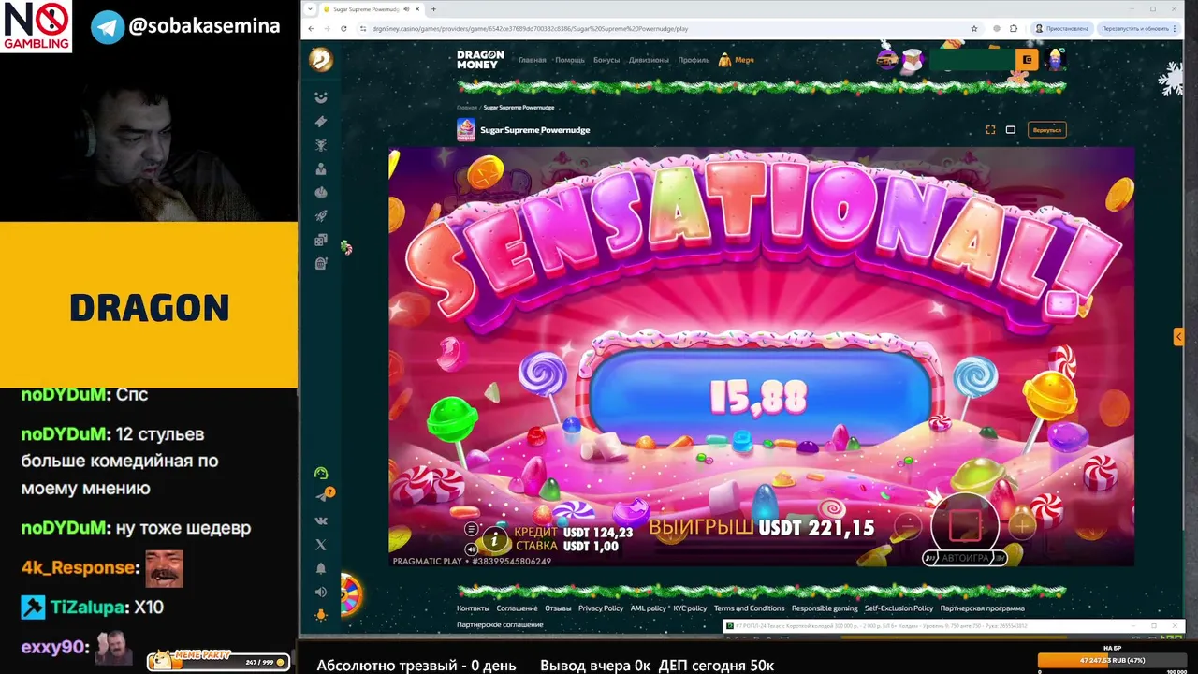The image size is (1198, 674).
Task: Bookmark this page with the star icon
Action: 974,28
